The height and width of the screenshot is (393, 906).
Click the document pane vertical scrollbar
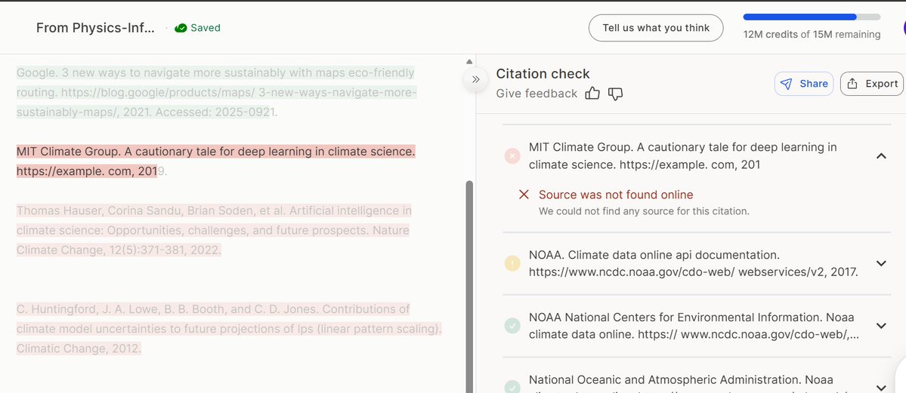(469, 286)
